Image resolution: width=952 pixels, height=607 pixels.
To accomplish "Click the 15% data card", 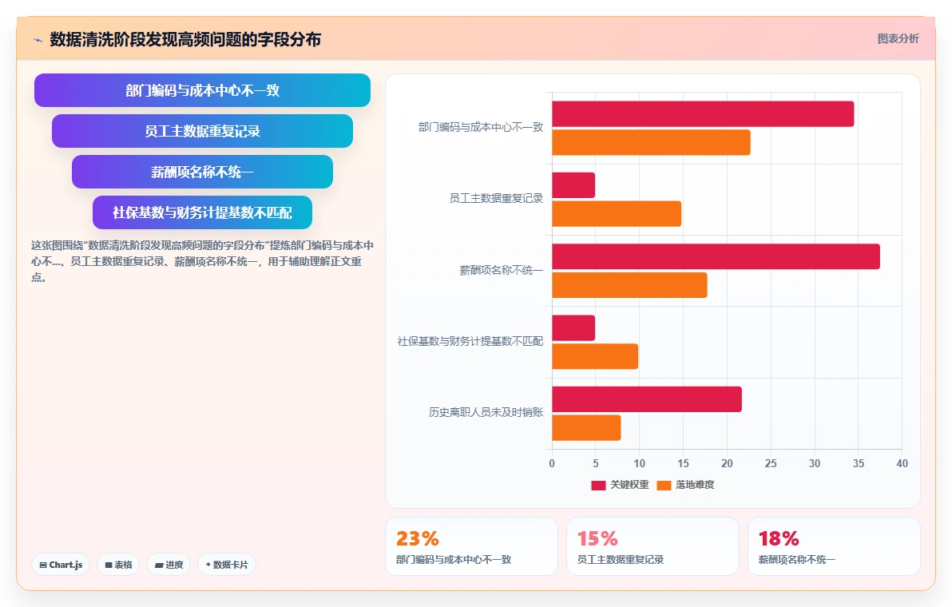I will tap(653, 546).
